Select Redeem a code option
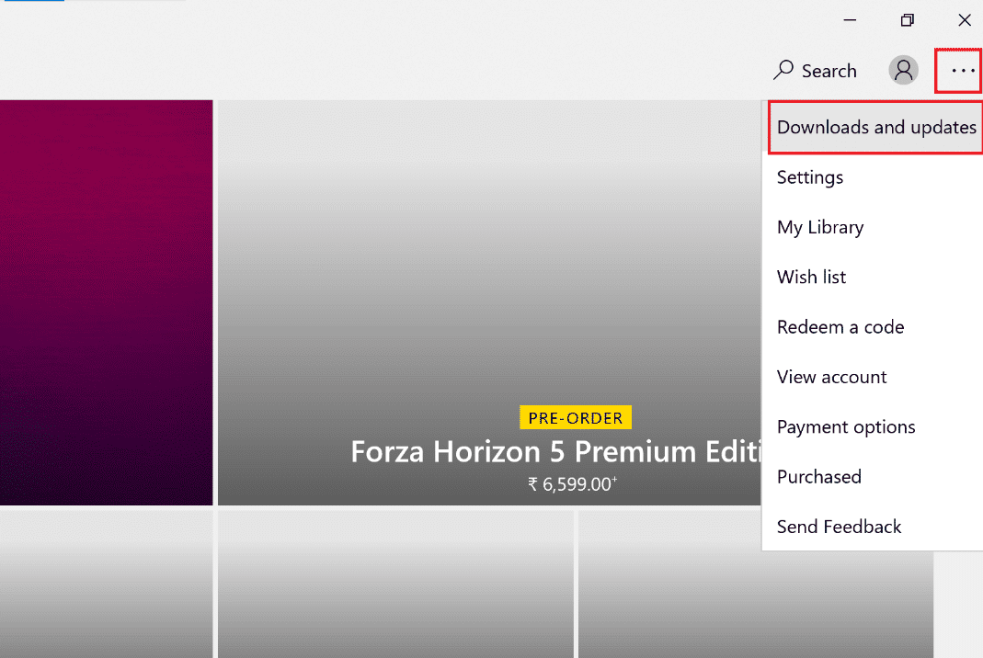This screenshot has width=983, height=658. (840, 327)
